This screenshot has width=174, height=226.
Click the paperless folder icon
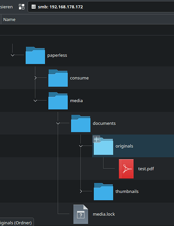35,55
